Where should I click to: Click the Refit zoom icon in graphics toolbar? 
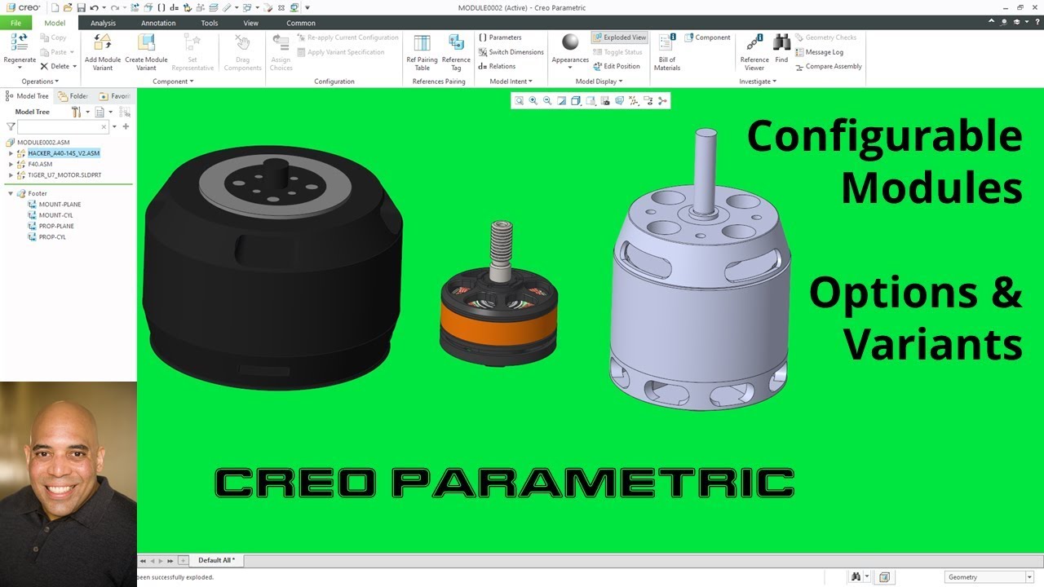(x=519, y=101)
